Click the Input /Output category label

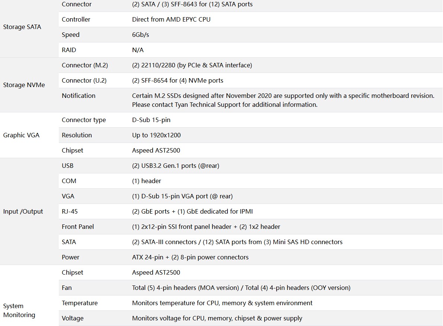(x=23, y=211)
